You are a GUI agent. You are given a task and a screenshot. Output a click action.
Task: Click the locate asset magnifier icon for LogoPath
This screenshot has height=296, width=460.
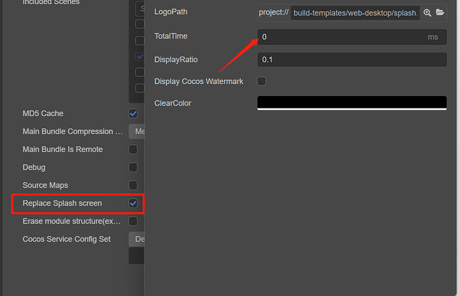coord(427,13)
